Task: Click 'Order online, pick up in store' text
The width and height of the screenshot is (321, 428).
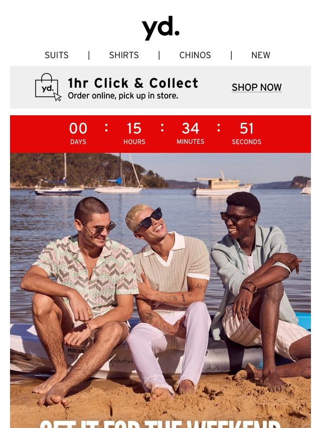Action: [123, 96]
